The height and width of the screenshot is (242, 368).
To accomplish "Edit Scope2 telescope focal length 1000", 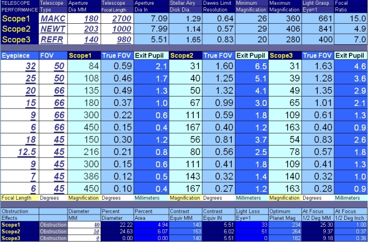I will [x=117, y=29].
